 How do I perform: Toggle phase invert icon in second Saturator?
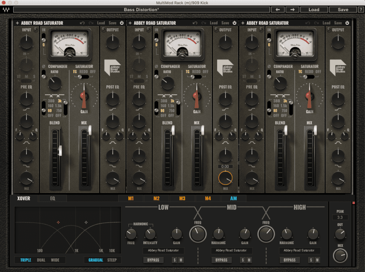click(156, 67)
